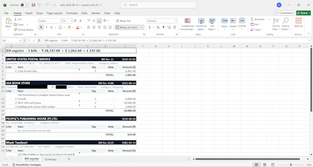Click the Merge & Center button
This screenshot has height=167, width=313.
tap(127, 27)
